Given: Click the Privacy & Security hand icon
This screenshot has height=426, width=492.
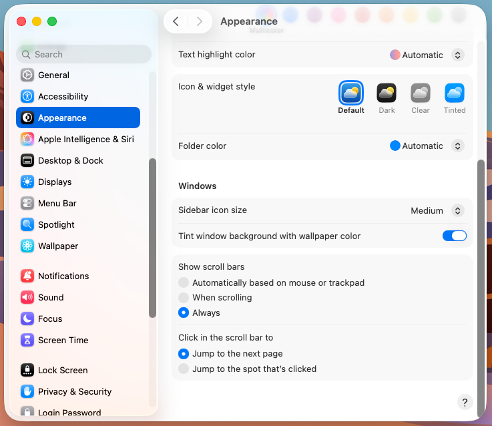Looking at the screenshot, I should 27,391.
